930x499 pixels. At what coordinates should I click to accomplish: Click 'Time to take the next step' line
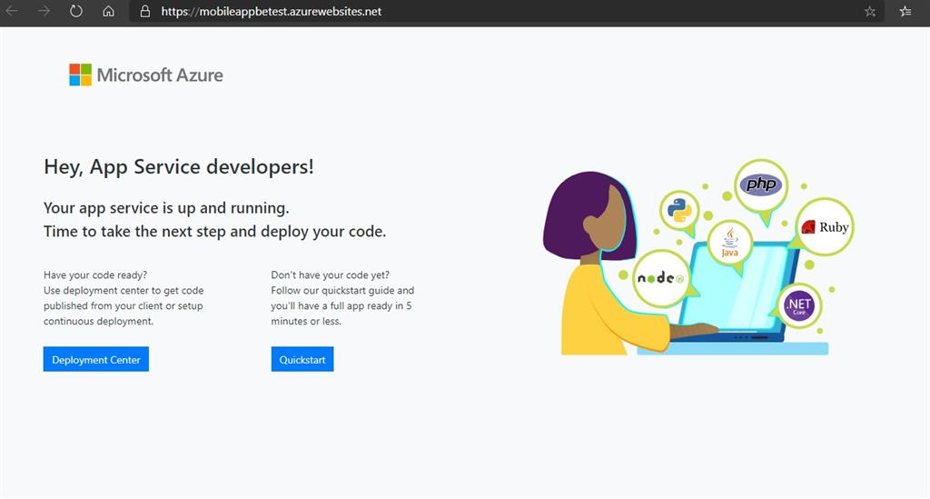[214, 232]
